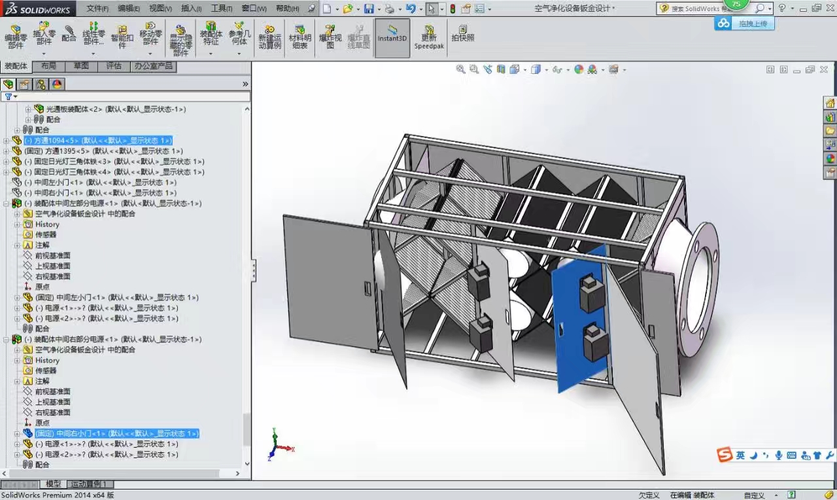
Task: Click the New document icon
Action: click(327, 9)
